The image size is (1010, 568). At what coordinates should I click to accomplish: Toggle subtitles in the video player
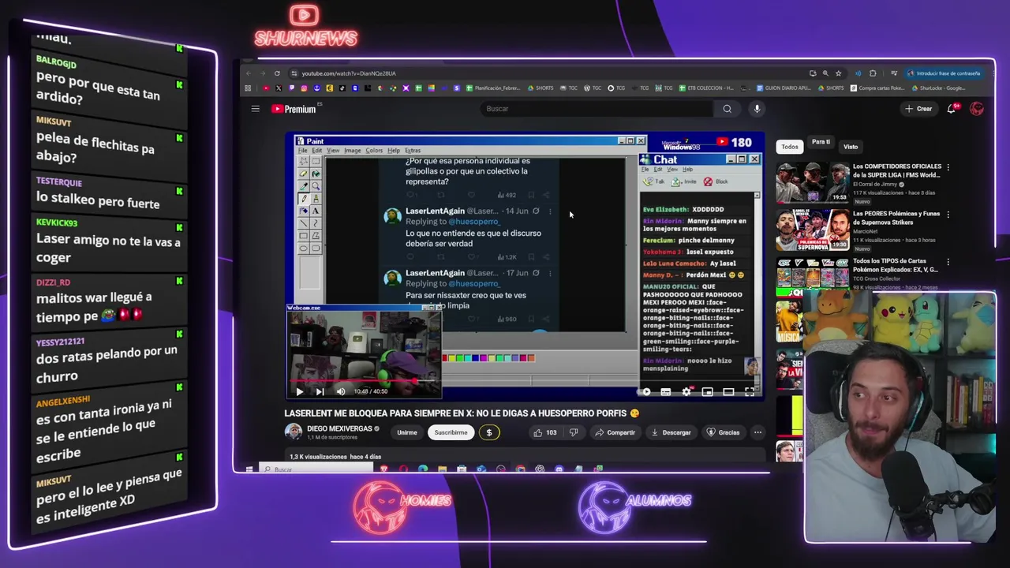pyautogui.click(x=666, y=392)
